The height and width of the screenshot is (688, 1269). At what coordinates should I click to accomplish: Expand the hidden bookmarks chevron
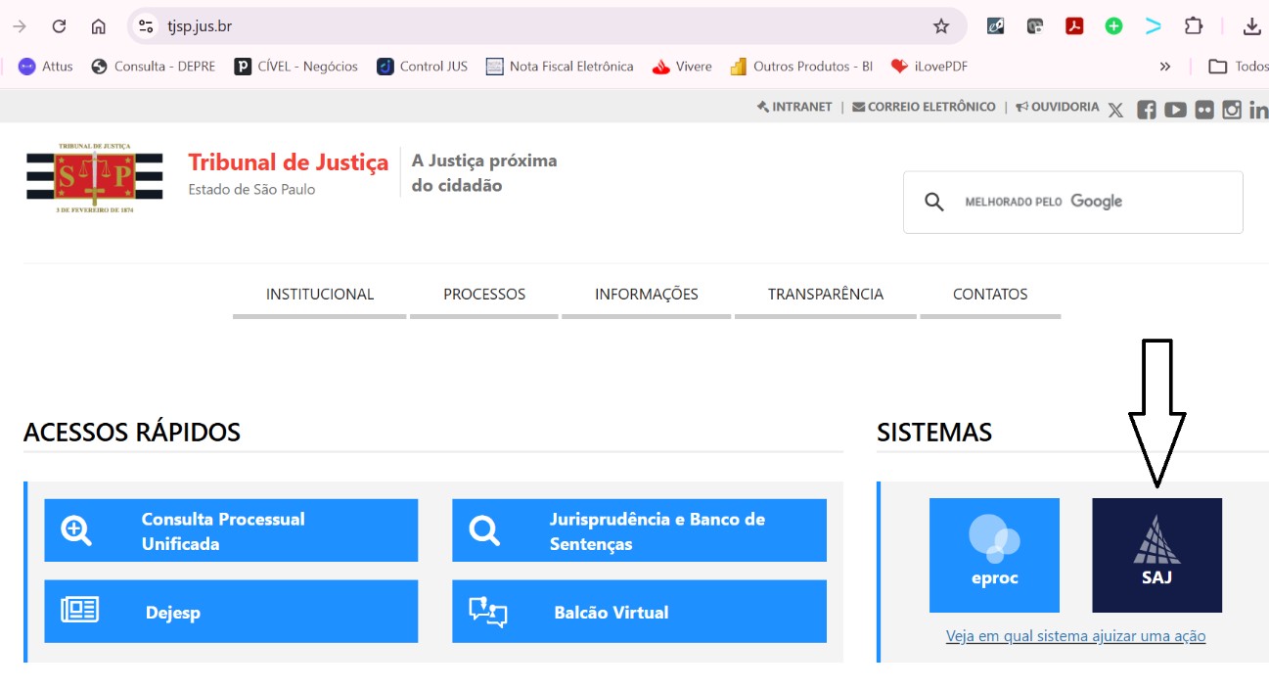click(1164, 67)
